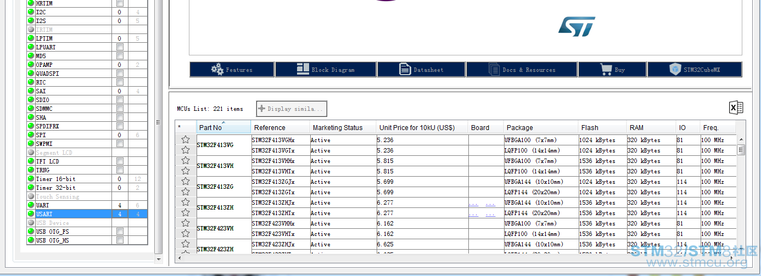Screen dimensions: 761x276
Task: Launch STM32CubeMX button
Action: coord(695,70)
